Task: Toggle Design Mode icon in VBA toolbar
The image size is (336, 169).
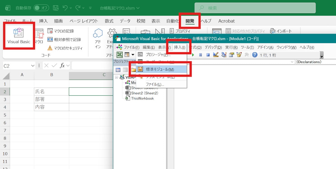Action: [216, 55]
